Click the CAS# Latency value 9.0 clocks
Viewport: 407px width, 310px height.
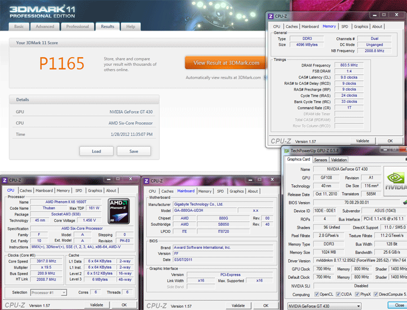click(349, 77)
